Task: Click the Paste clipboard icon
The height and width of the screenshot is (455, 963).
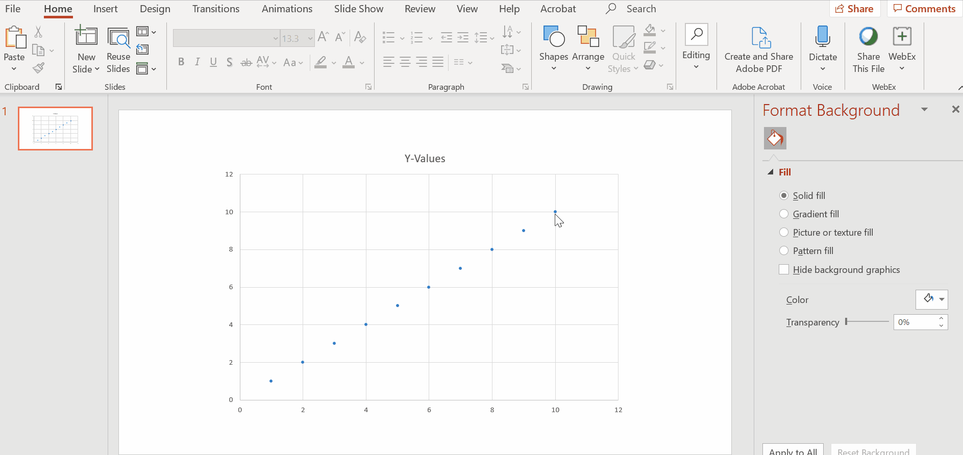Action: click(x=15, y=38)
